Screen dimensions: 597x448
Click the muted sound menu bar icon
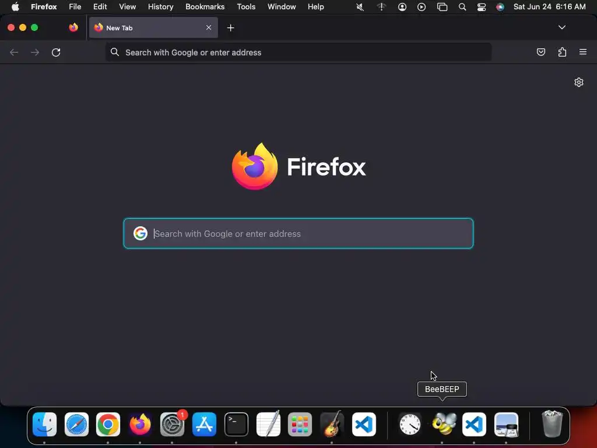[360, 7]
